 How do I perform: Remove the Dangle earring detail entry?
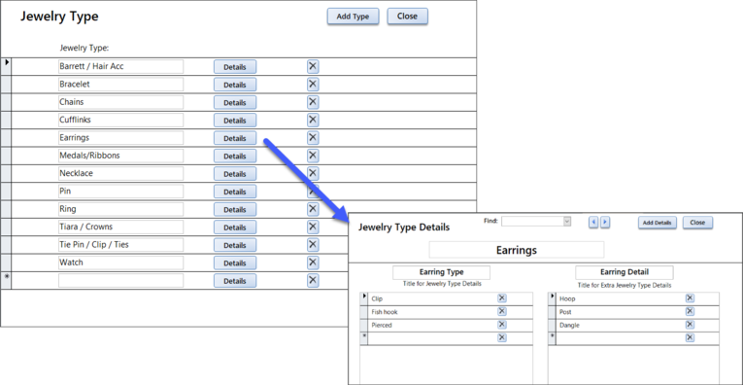click(x=690, y=325)
